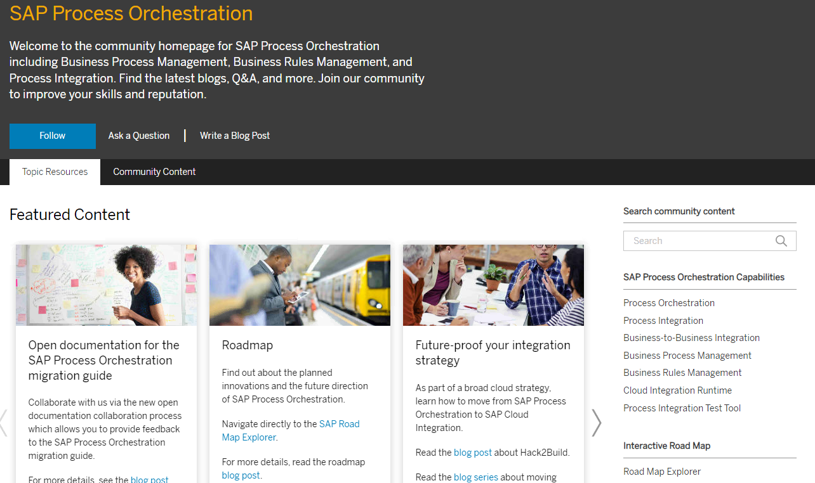Click the Featured Content heading
The image size is (815, 483).
point(70,215)
